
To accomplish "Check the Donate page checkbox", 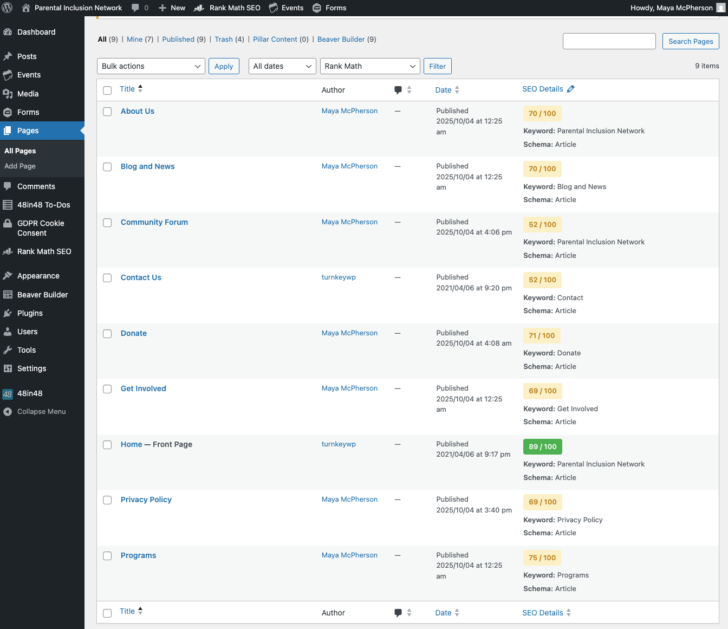I will point(107,334).
